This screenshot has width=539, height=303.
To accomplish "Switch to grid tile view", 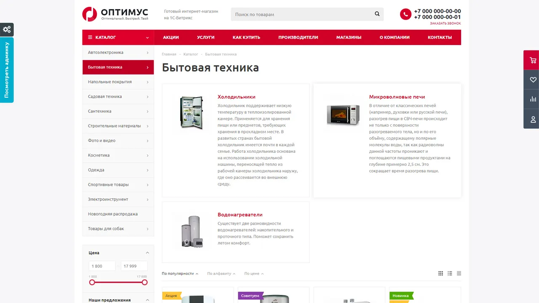I will click(x=440, y=274).
